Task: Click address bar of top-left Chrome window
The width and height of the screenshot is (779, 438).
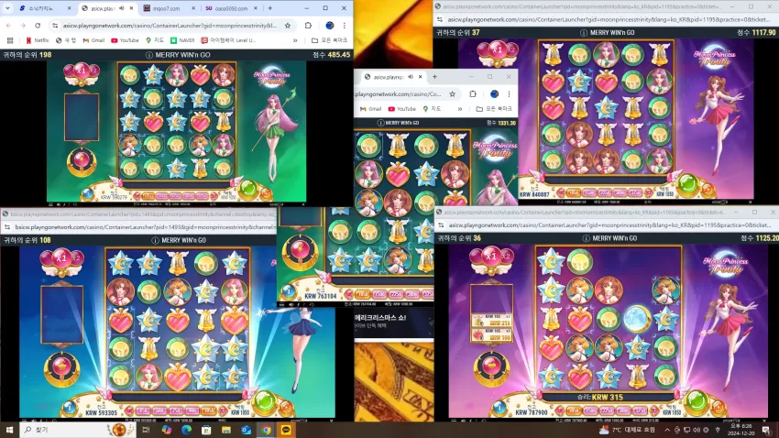Action: click(x=169, y=26)
